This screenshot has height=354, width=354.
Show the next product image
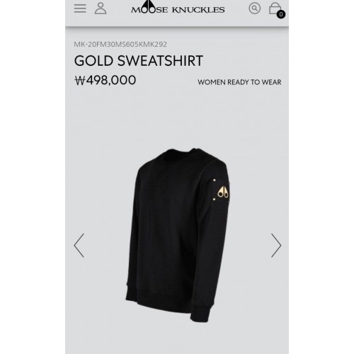tap(276, 246)
